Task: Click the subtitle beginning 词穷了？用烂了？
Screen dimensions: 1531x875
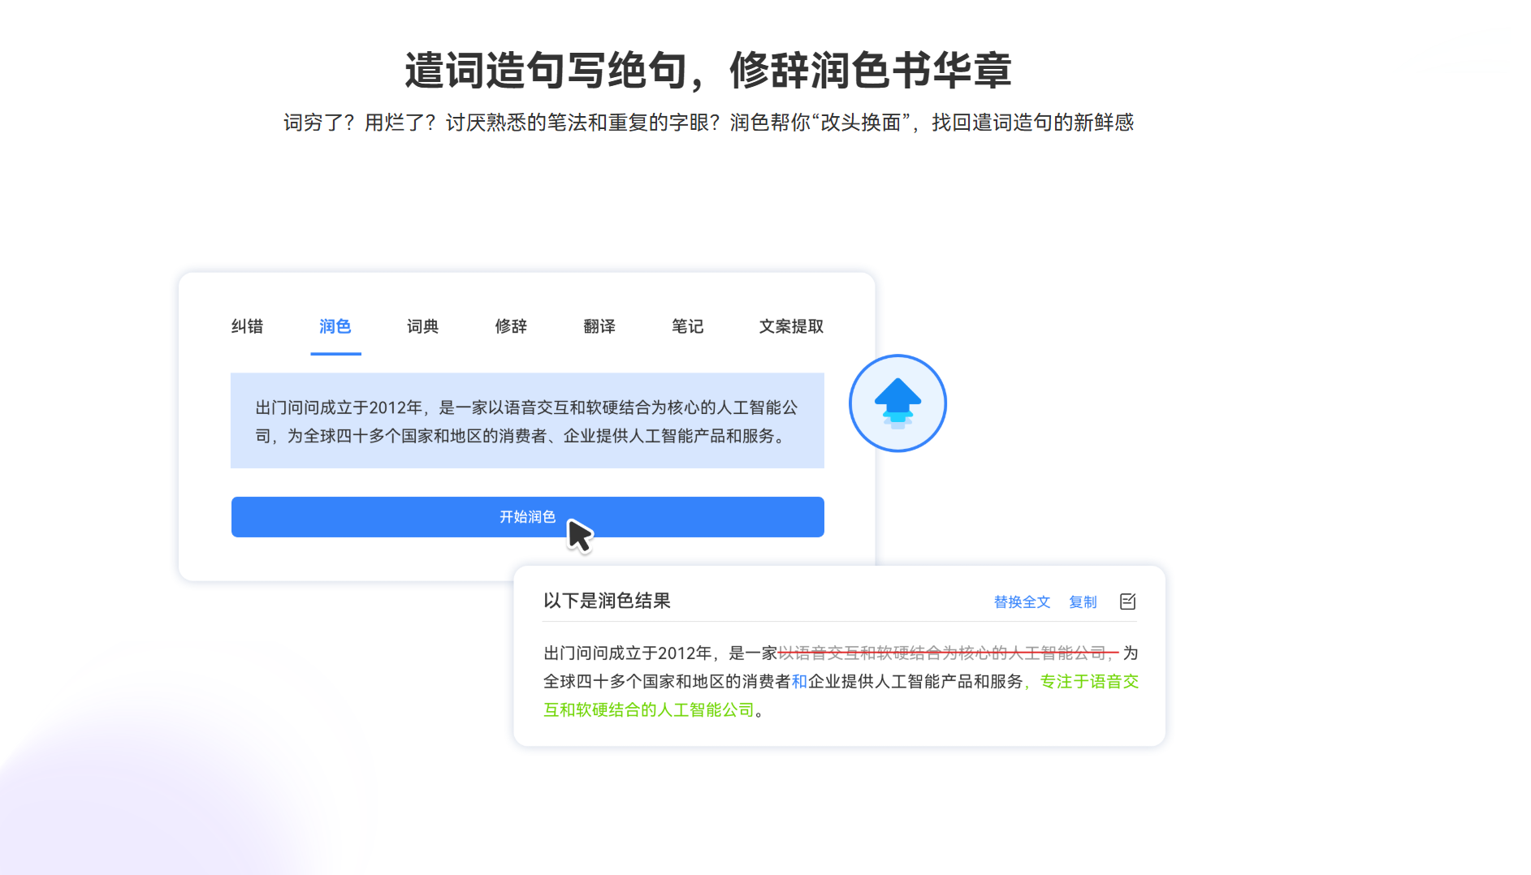Action: click(x=708, y=123)
